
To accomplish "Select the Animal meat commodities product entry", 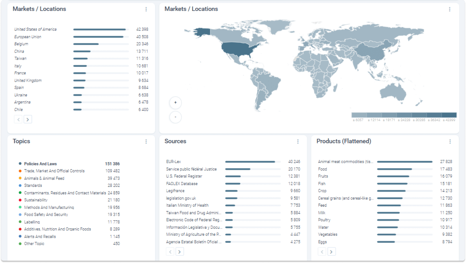I will tap(346, 162).
